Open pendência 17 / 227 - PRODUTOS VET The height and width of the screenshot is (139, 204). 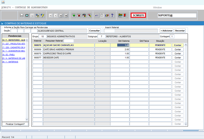(14, 44)
